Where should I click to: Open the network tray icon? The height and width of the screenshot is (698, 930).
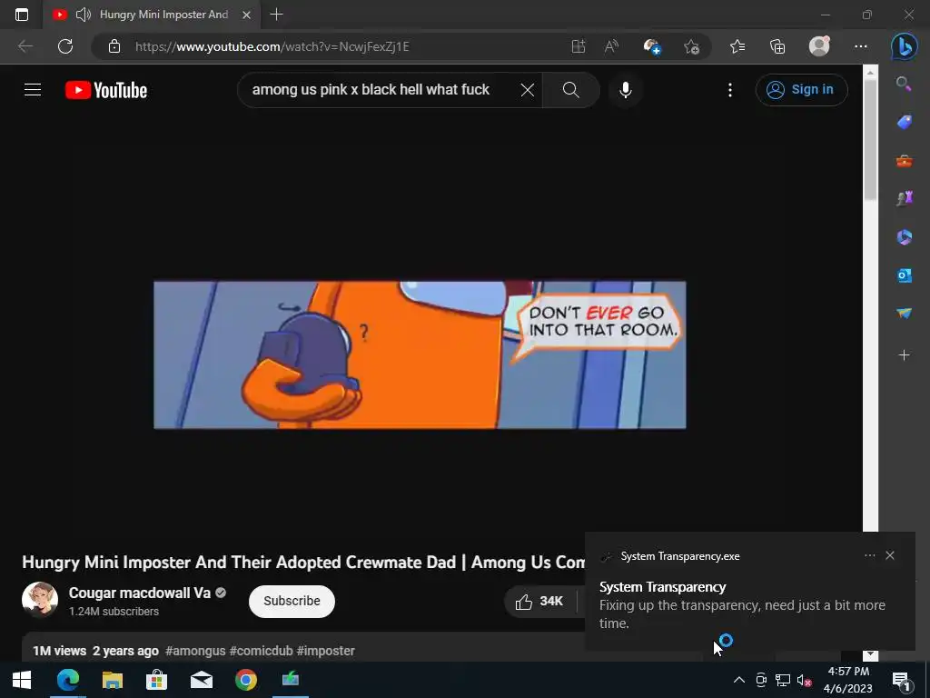point(782,680)
